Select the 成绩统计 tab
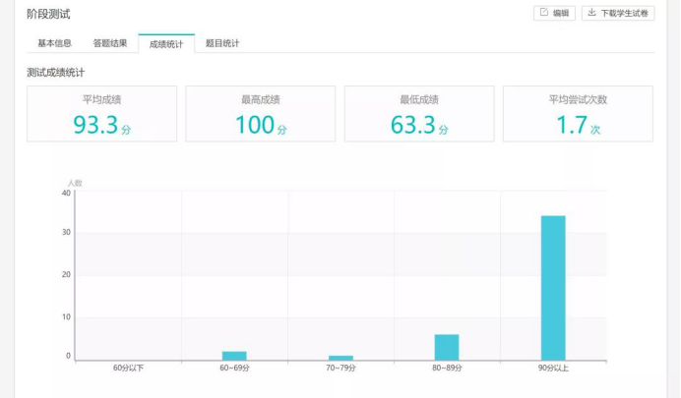Viewport: 681px width, 398px height. pos(166,43)
